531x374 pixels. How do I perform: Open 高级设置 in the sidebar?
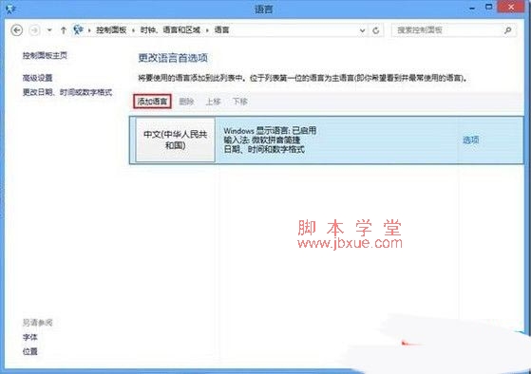pyautogui.click(x=37, y=78)
